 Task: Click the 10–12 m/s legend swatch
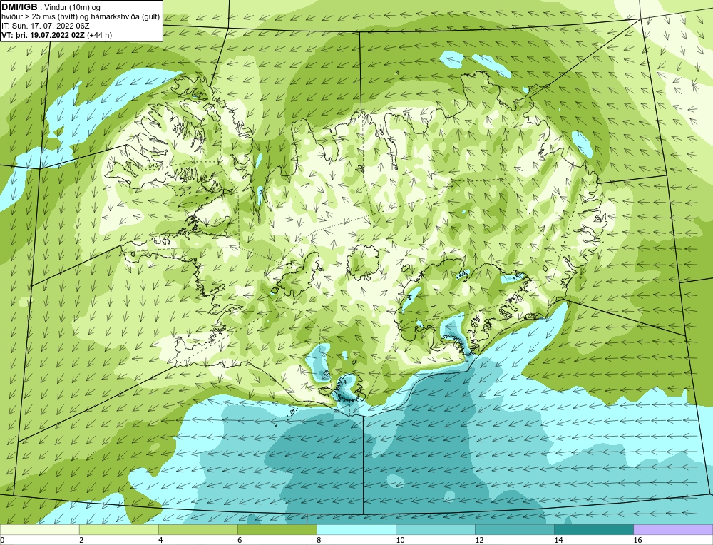435,529
